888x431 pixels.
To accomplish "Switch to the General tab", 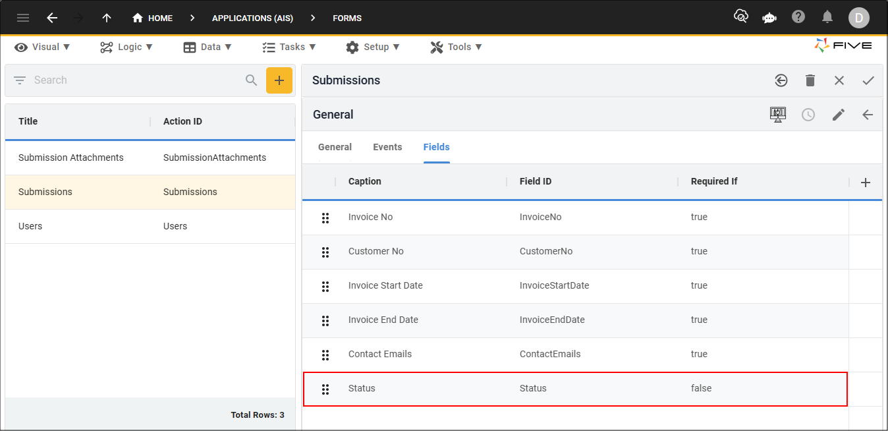I will [x=335, y=147].
